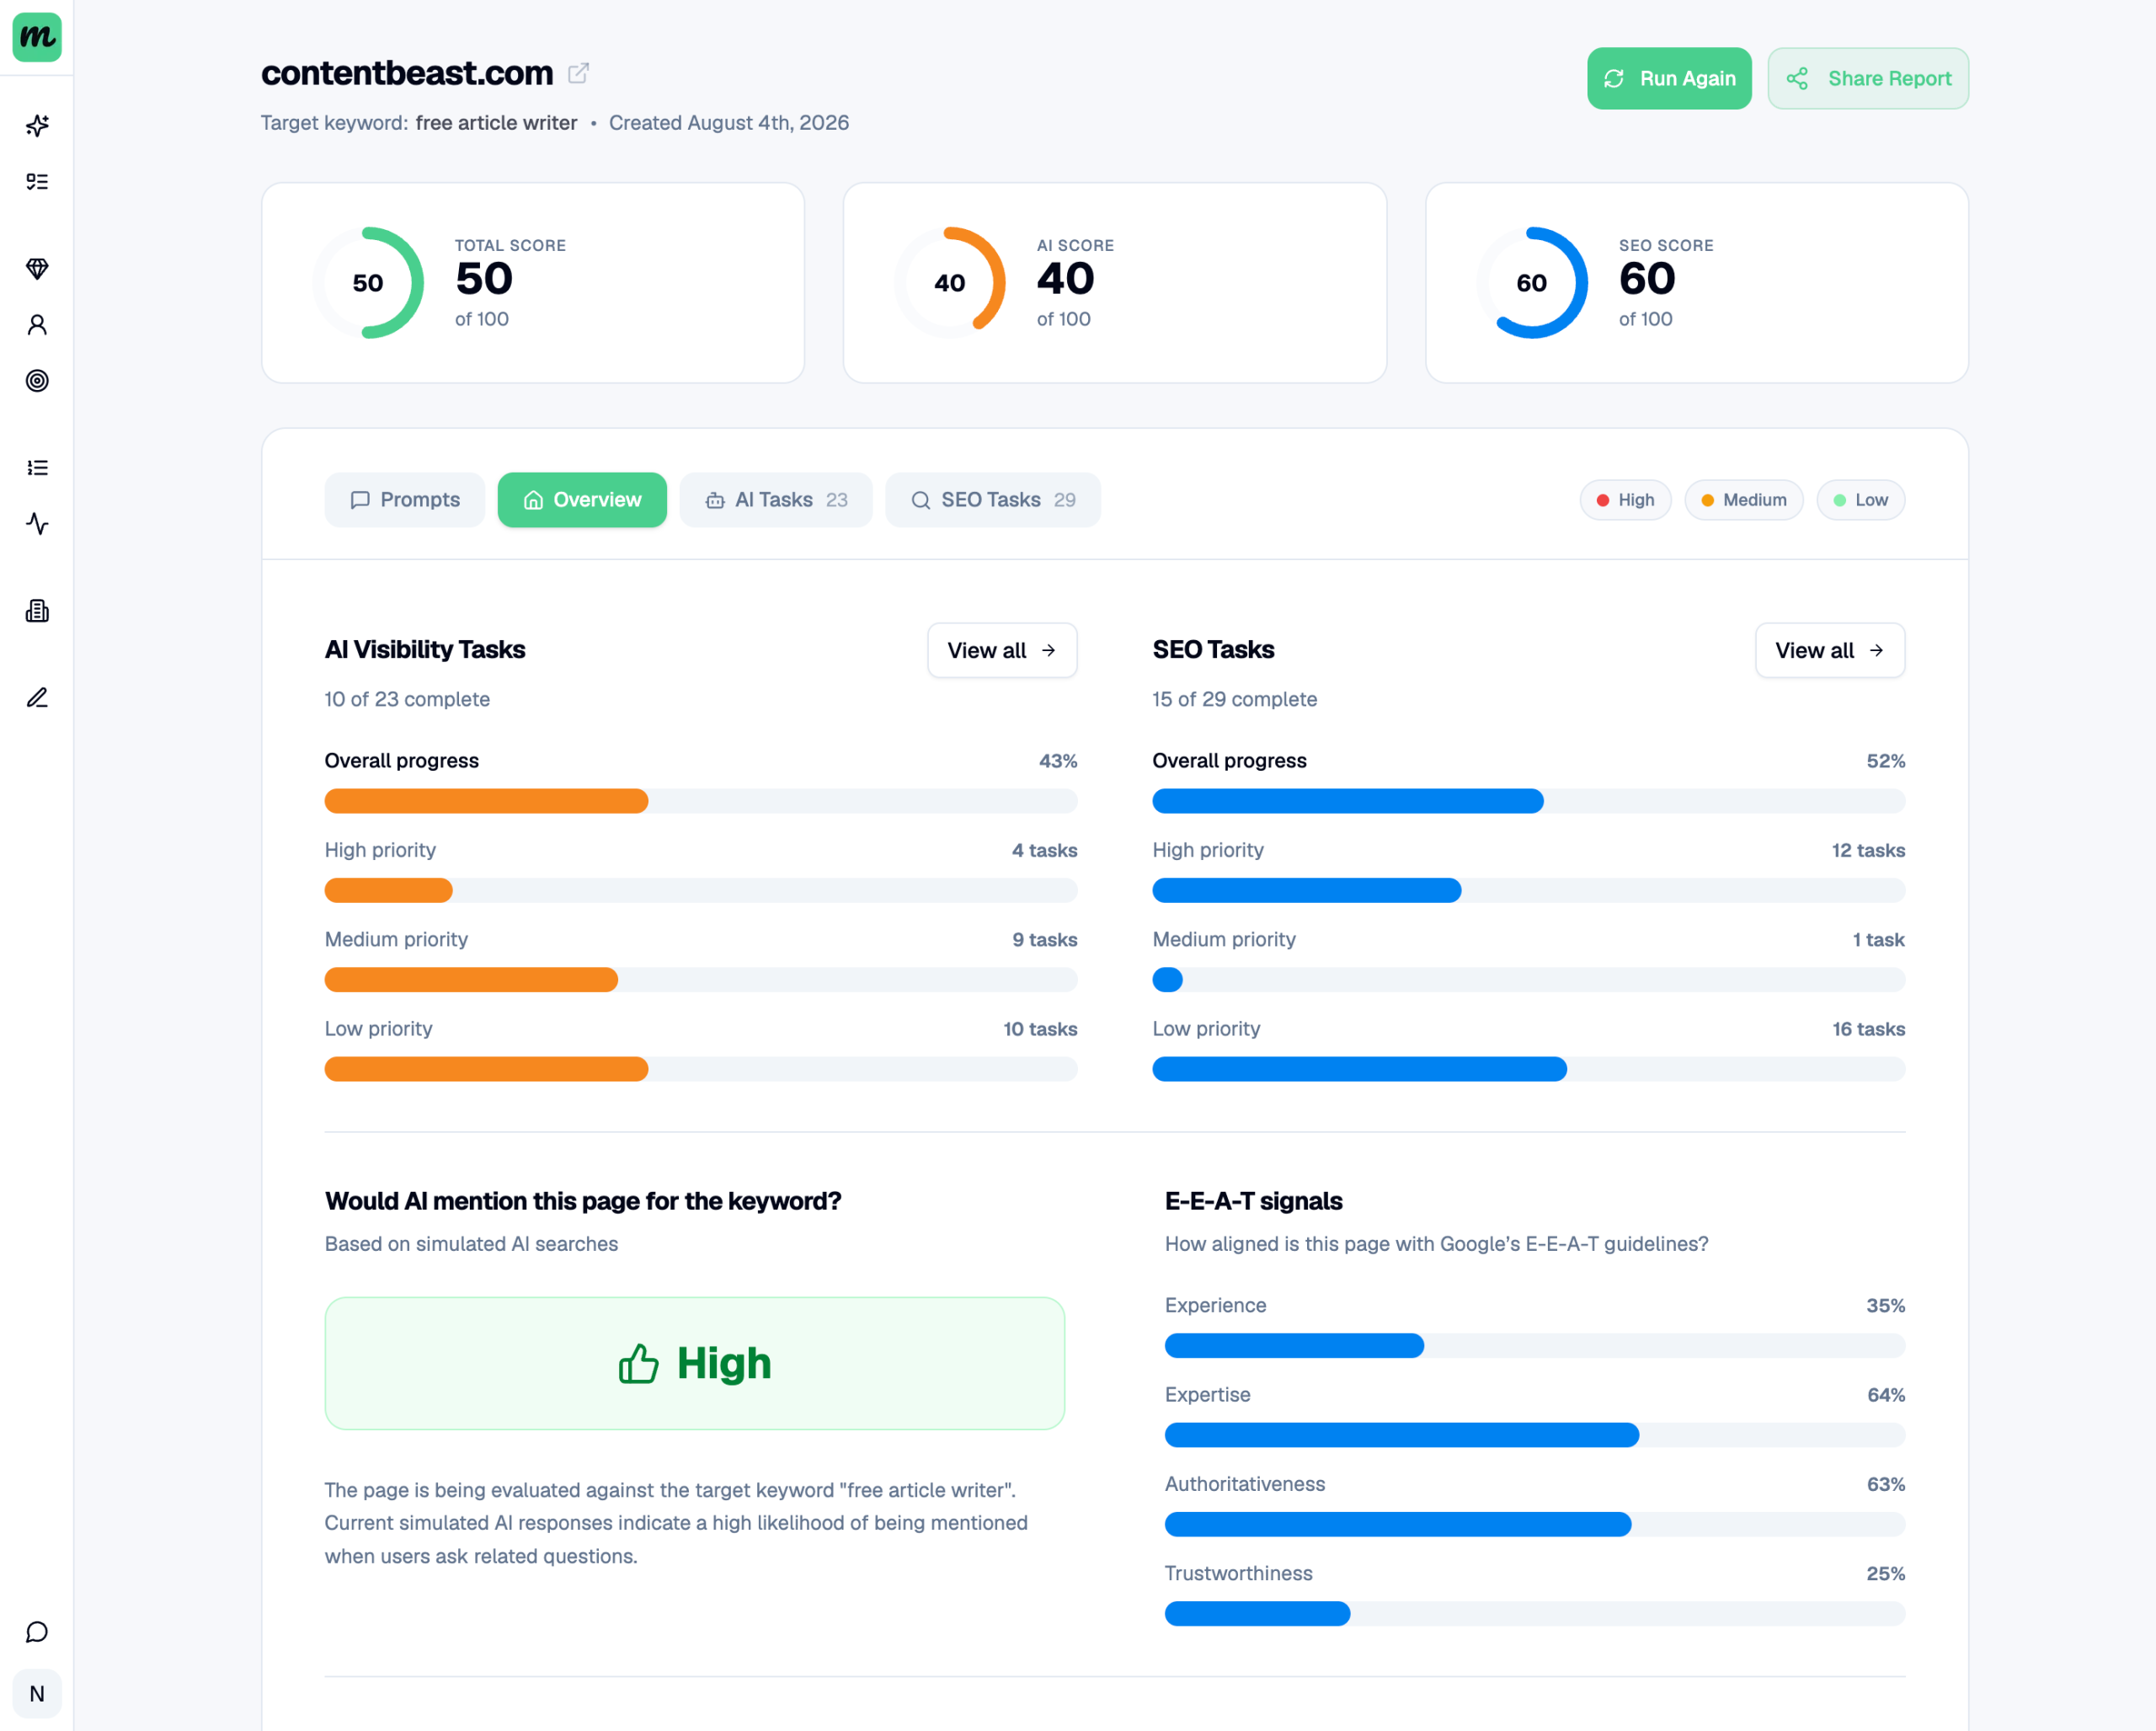Click the Expertise progress bar
The image size is (2156, 1731).
click(x=1535, y=1435)
